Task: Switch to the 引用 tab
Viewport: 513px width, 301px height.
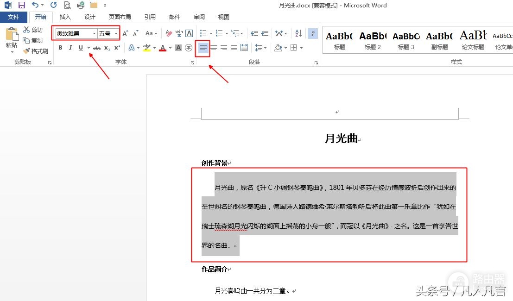Action: pyautogui.click(x=150, y=17)
